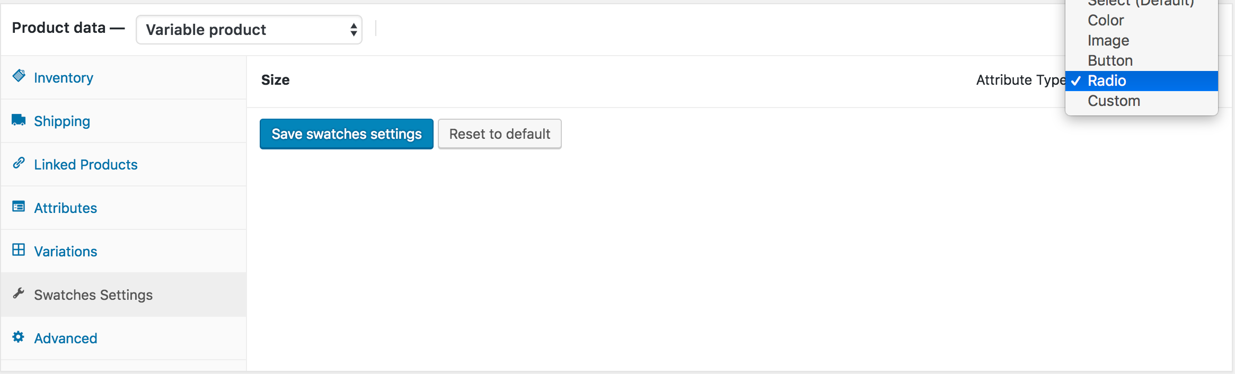This screenshot has width=1235, height=374.
Task: Choose Image as the attribute type
Action: click(1108, 40)
